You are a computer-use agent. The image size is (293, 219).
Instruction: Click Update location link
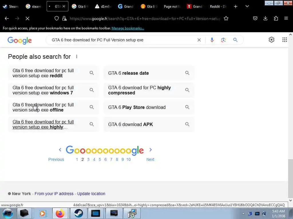[x=91, y=194]
